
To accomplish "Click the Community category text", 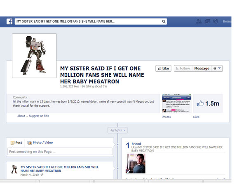I will [20, 97].
